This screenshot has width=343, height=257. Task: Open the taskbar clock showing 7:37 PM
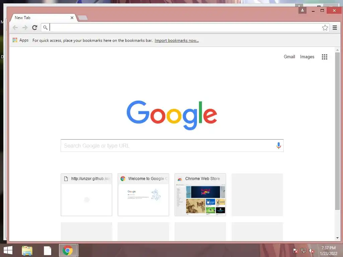[328, 250]
